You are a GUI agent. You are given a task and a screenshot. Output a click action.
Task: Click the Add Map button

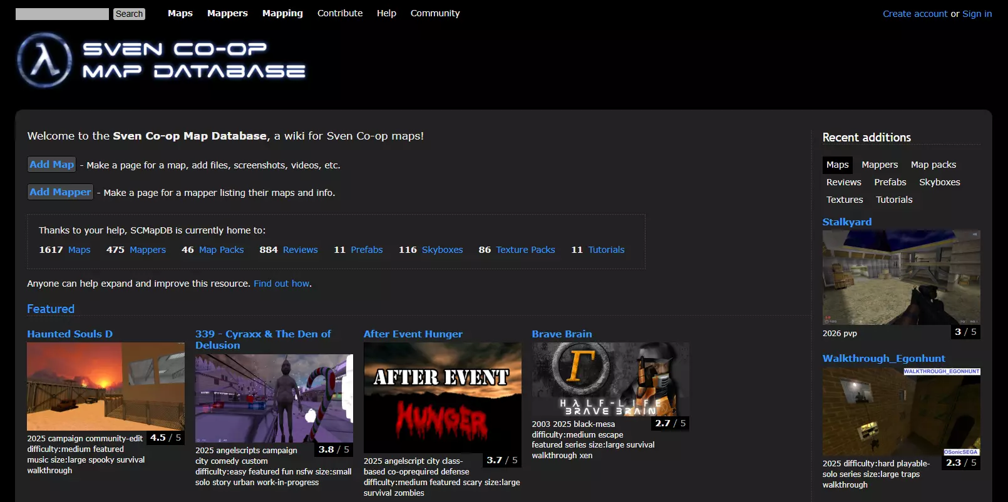(52, 165)
